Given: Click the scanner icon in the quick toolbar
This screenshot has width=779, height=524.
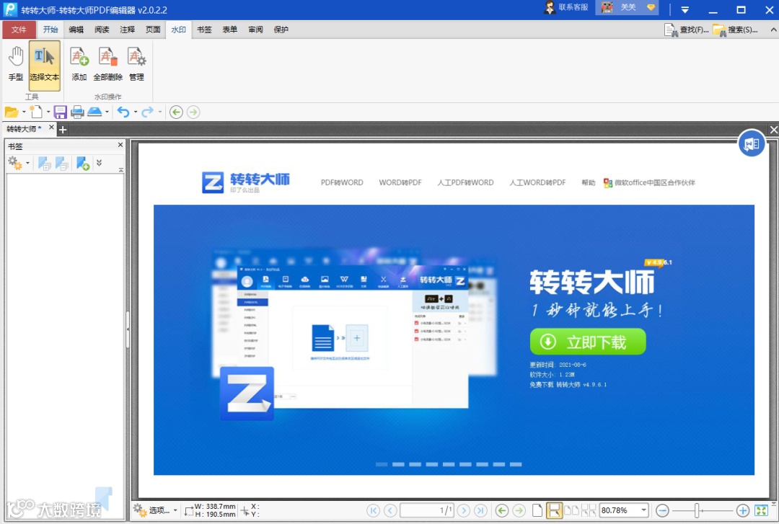Looking at the screenshot, I should pos(94,112).
